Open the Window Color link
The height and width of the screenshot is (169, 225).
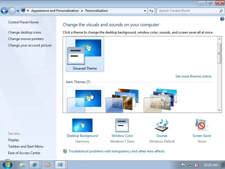tap(122, 136)
